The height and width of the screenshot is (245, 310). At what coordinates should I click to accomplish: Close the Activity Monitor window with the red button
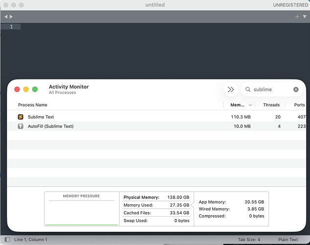point(17,89)
